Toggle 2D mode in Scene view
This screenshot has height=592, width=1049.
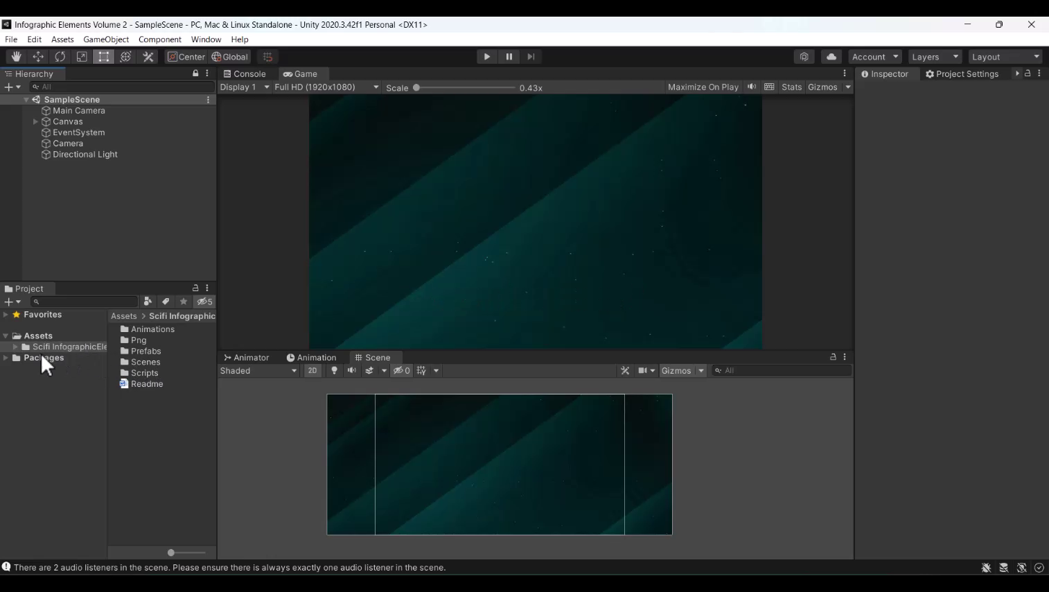pyautogui.click(x=312, y=371)
